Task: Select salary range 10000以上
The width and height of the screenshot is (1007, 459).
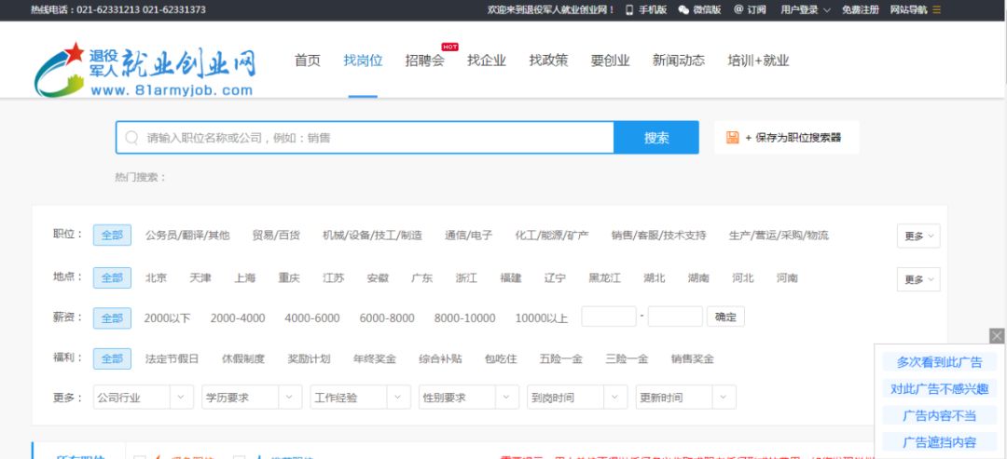Action: (542, 318)
